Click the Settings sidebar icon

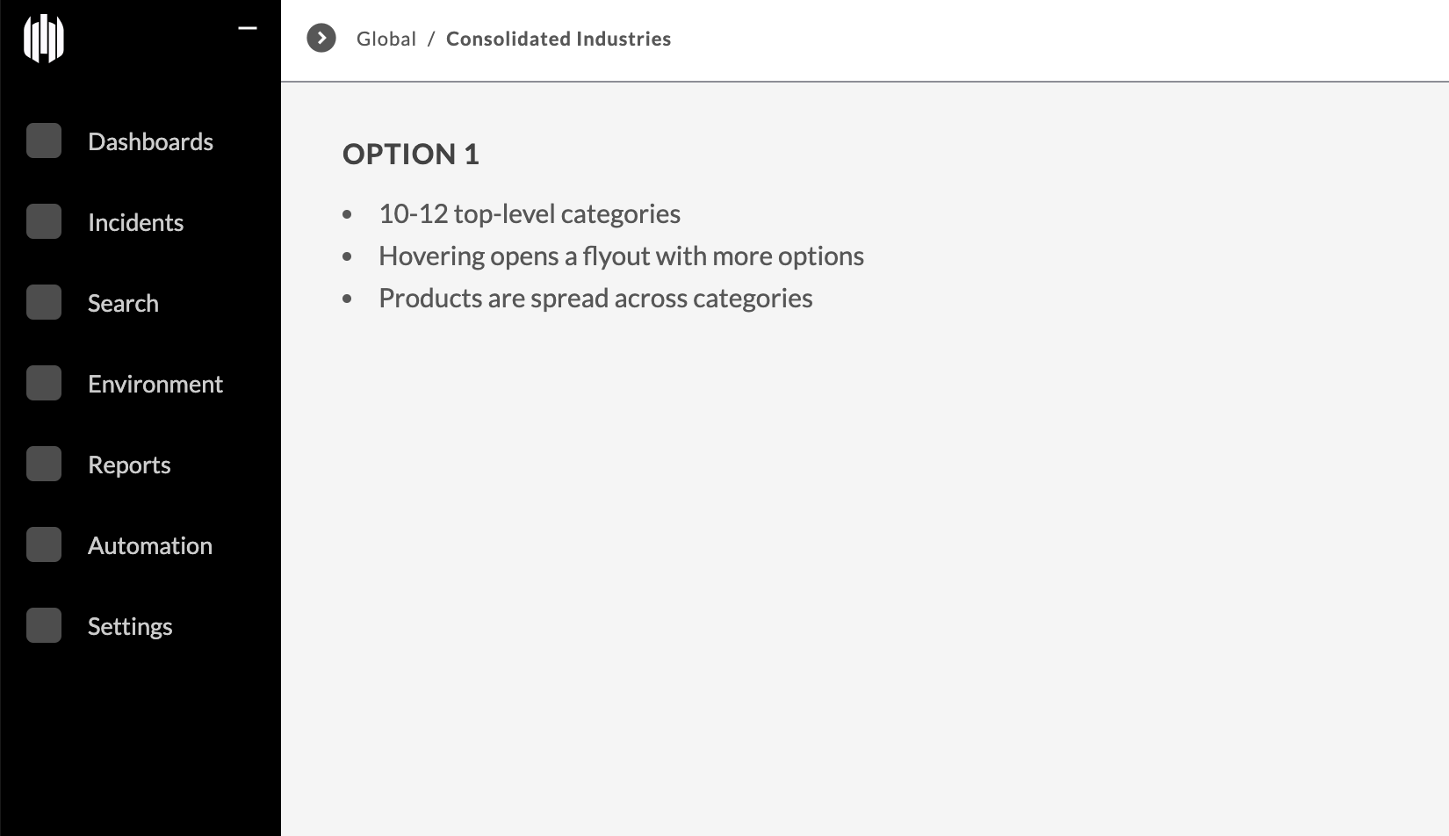tap(43, 625)
